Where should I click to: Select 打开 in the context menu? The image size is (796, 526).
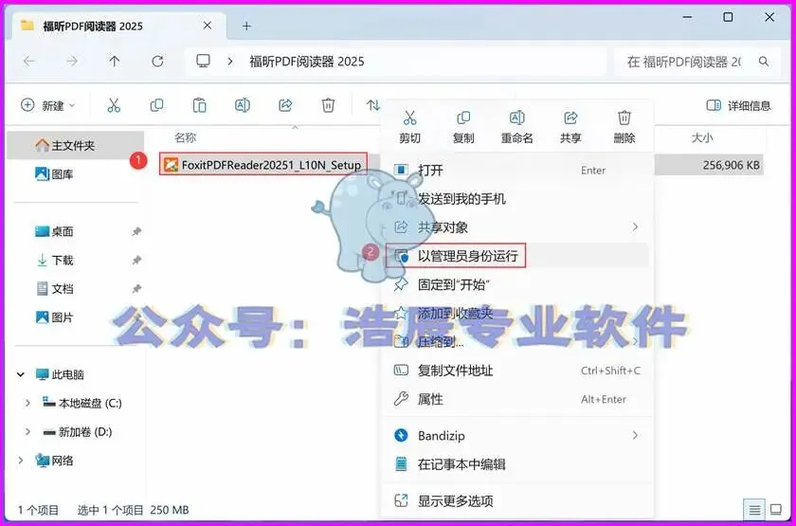pyautogui.click(x=516, y=170)
